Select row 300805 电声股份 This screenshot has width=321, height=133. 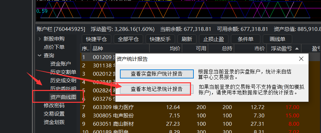pos(201,116)
